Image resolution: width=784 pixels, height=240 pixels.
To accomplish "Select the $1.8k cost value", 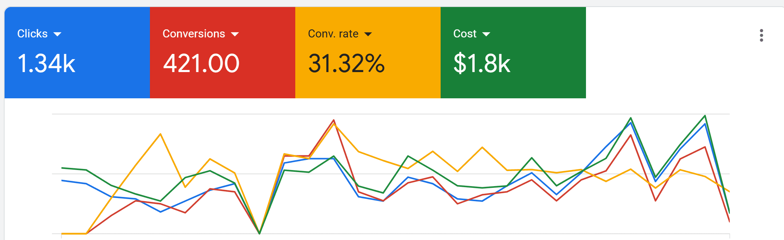I will point(482,64).
